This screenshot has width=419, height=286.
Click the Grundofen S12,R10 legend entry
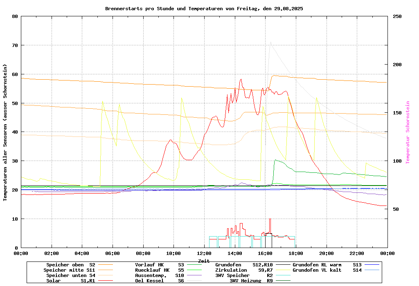point(244,265)
